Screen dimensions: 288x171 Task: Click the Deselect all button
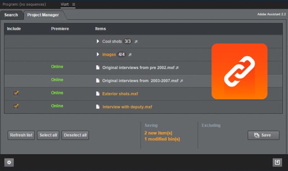(75, 135)
